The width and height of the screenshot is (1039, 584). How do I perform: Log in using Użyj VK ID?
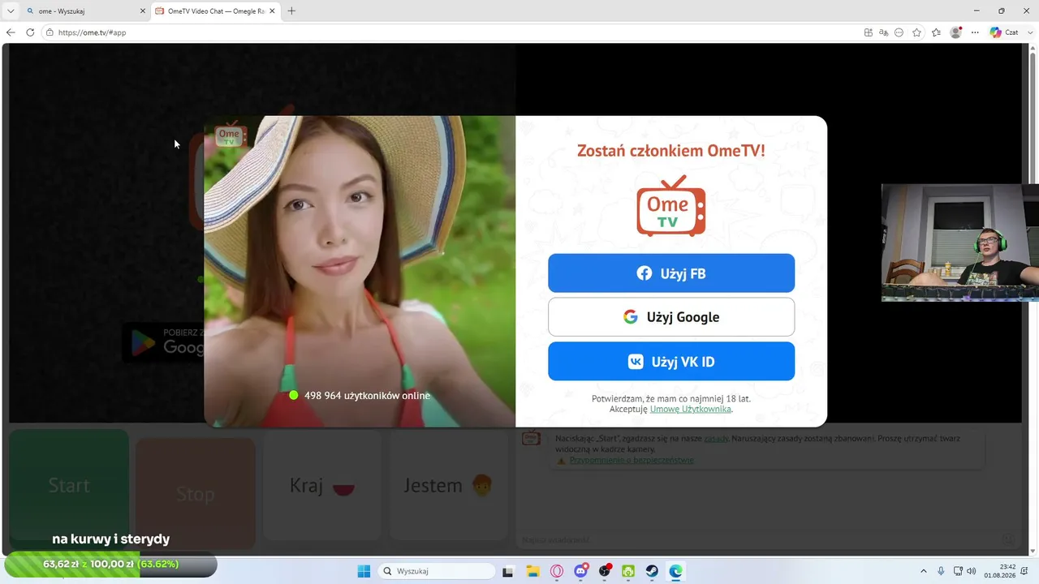tap(671, 362)
